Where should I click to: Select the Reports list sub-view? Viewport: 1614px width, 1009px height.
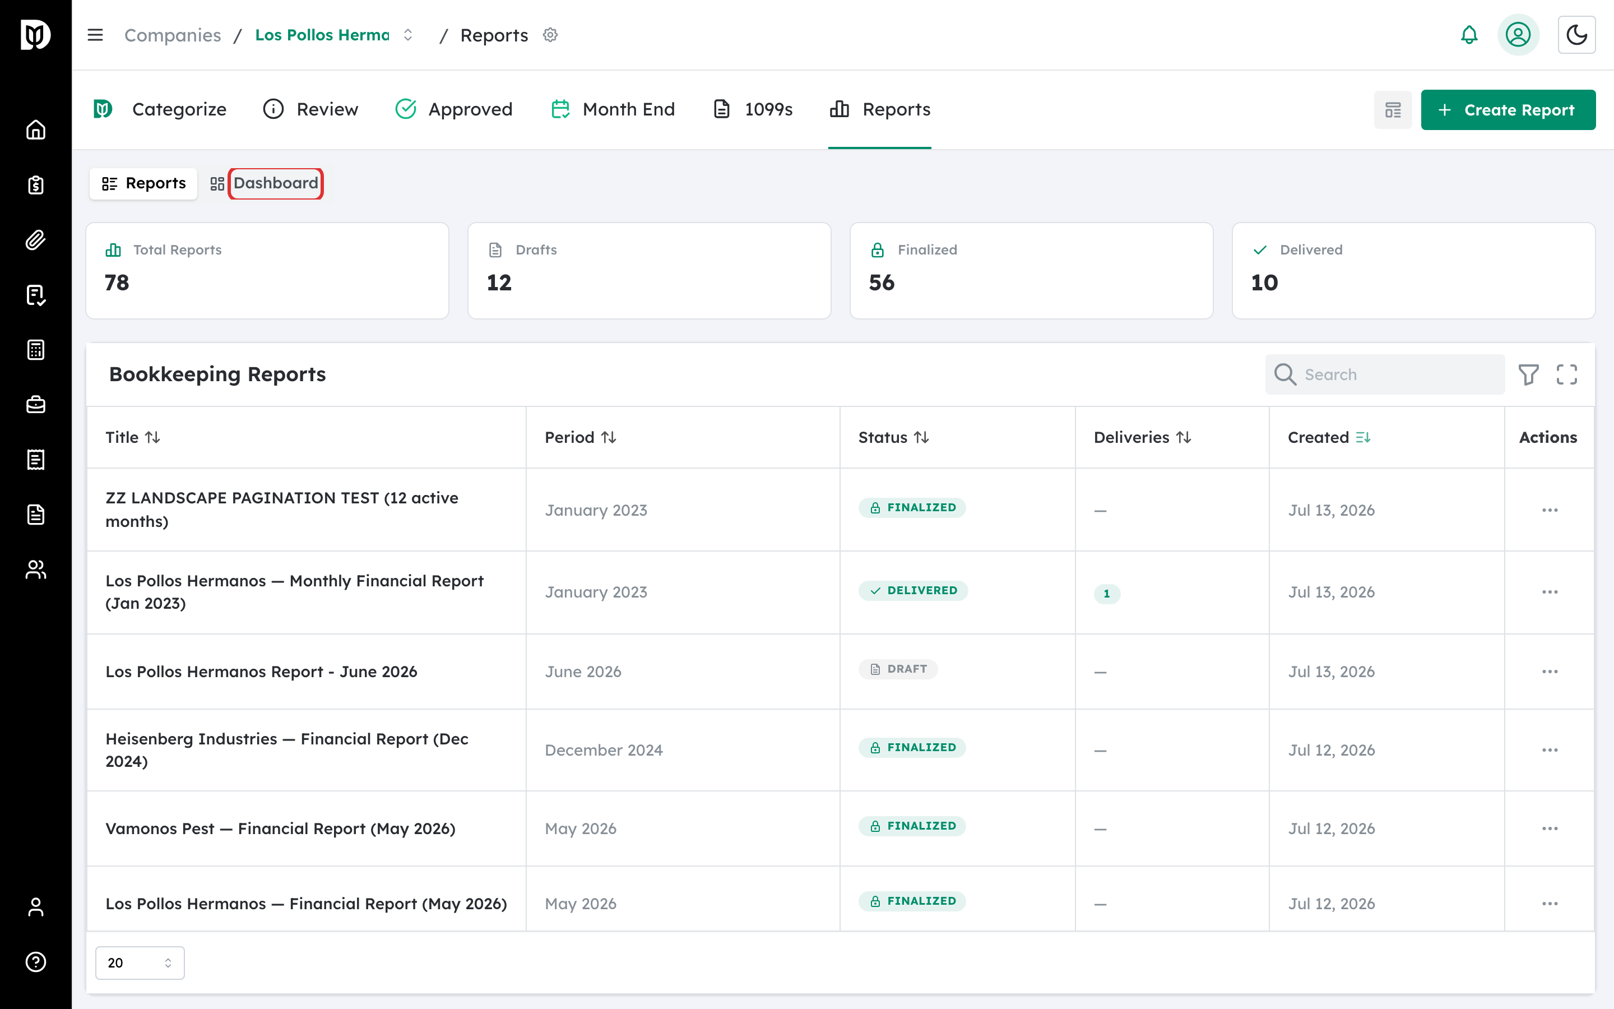[143, 183]
